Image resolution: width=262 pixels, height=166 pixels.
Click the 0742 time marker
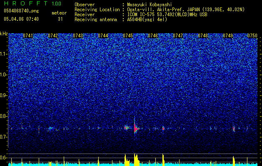pos(53,36)
